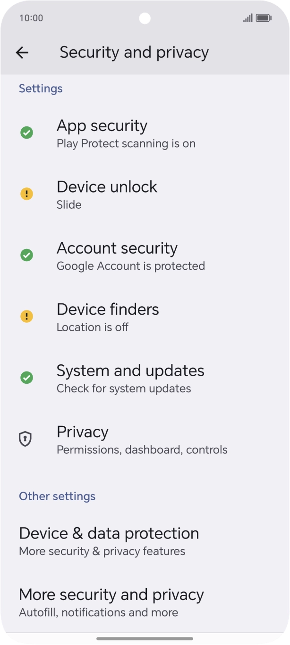The image size is (290, 645).
Task: Tap the yellow warning icon next to Device unlock
Action: pyautogui.click(x=27, y=194)
